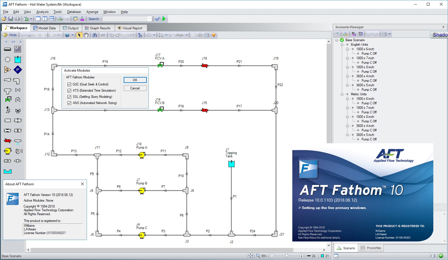Open the Database menu
Image resolution: width=448 pixels, height=260 pixels.
74,12
